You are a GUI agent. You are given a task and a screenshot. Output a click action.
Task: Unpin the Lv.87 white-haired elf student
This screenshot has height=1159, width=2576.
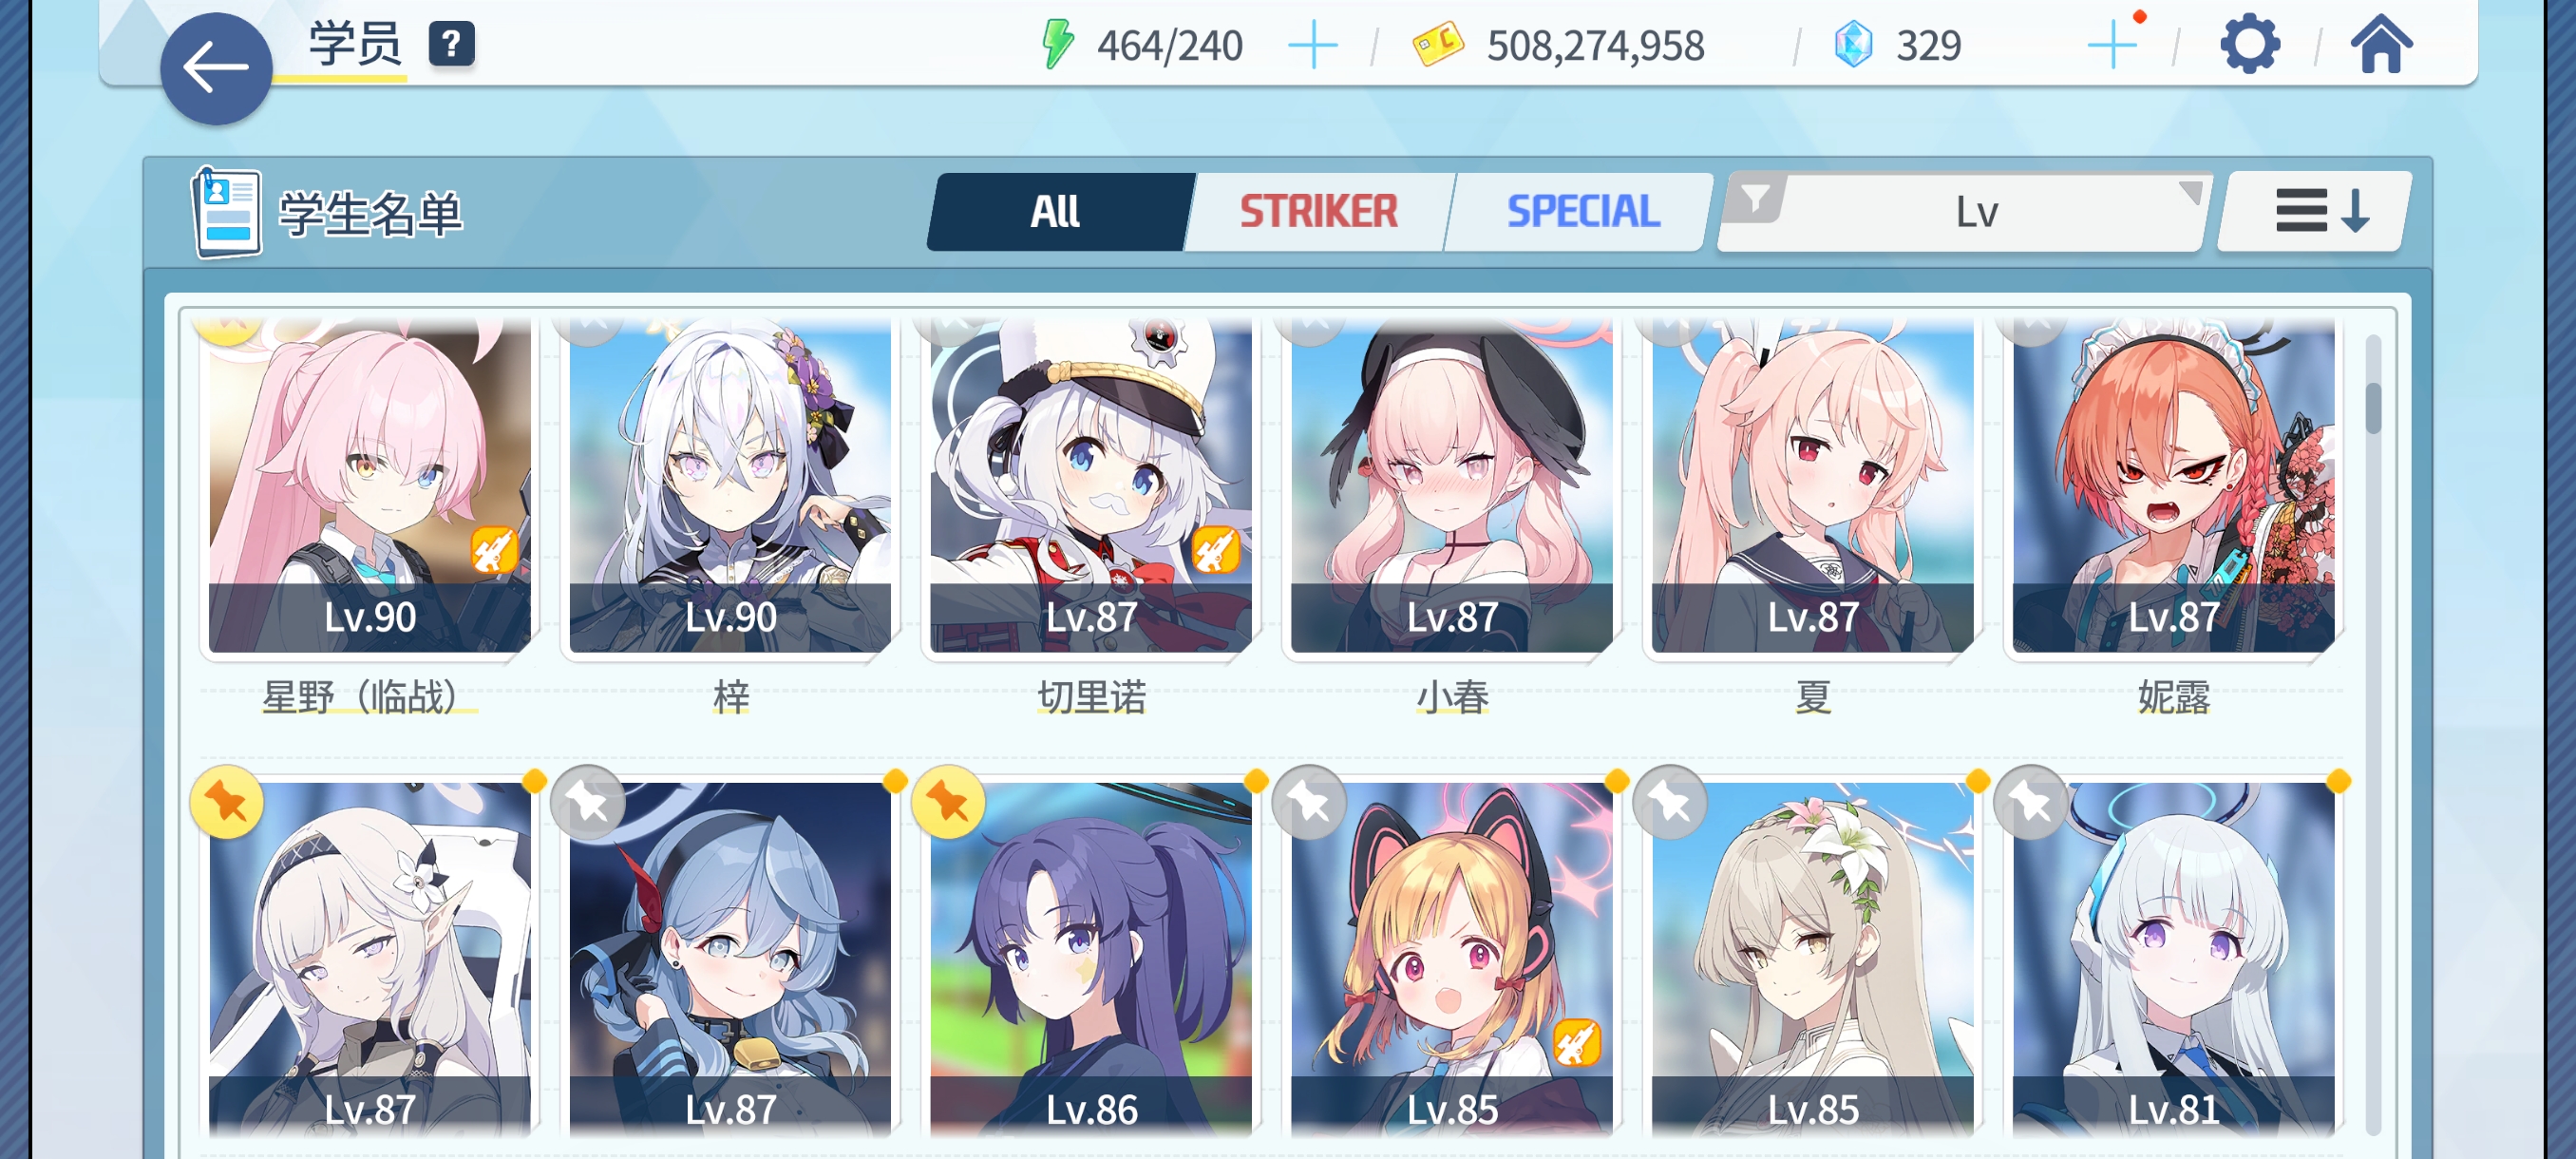227,802
